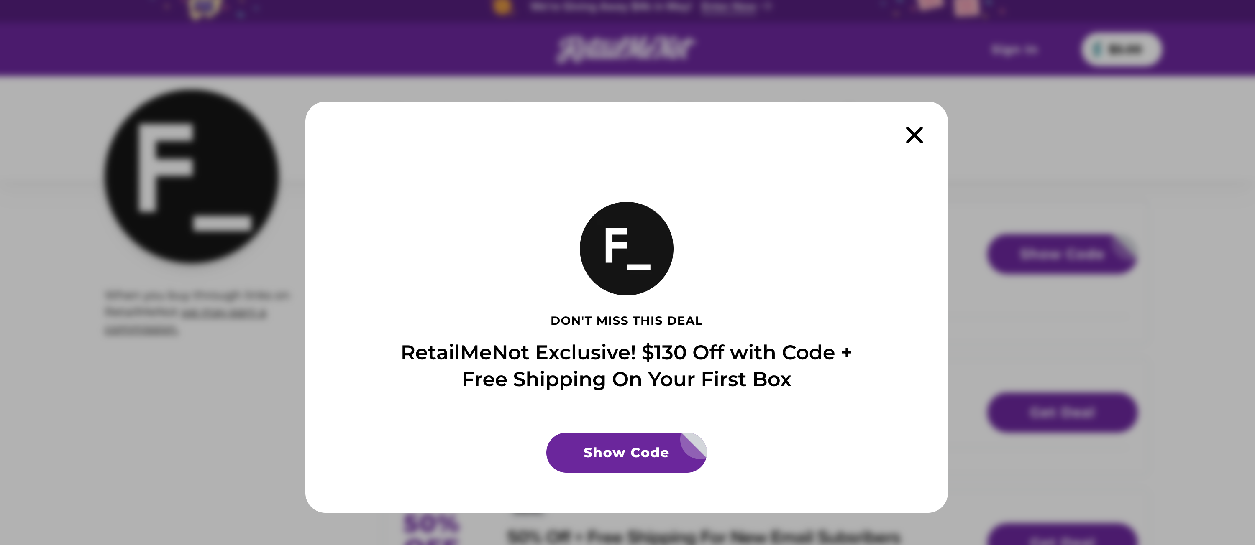Open the cash back balance pill in header
Image resolution: width=1255 pixels, height=545 pixels.
[x=1121, y=50]
